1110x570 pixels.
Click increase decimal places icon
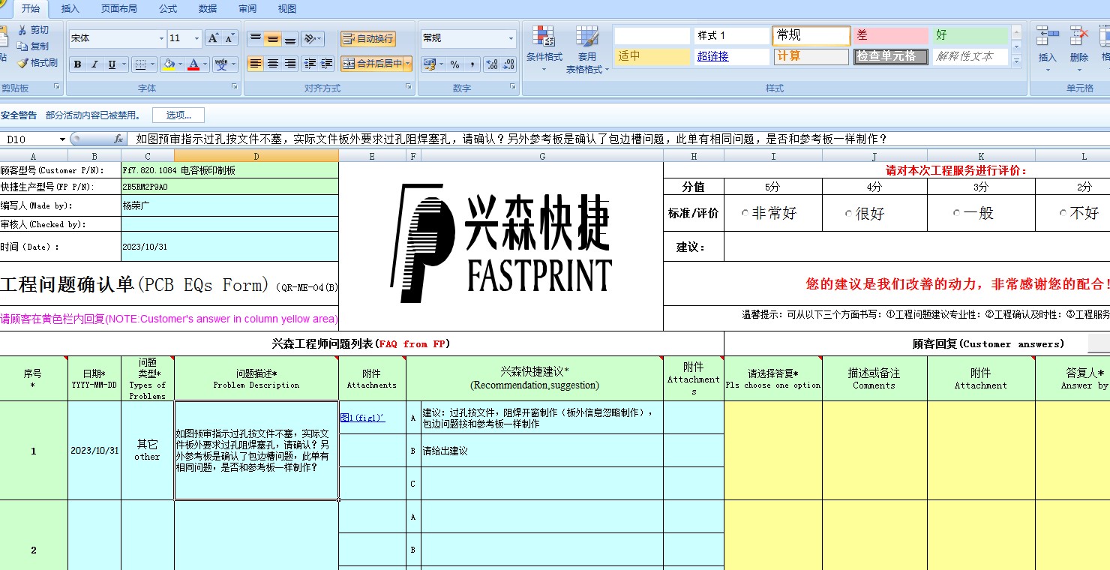tap(492, 64)
